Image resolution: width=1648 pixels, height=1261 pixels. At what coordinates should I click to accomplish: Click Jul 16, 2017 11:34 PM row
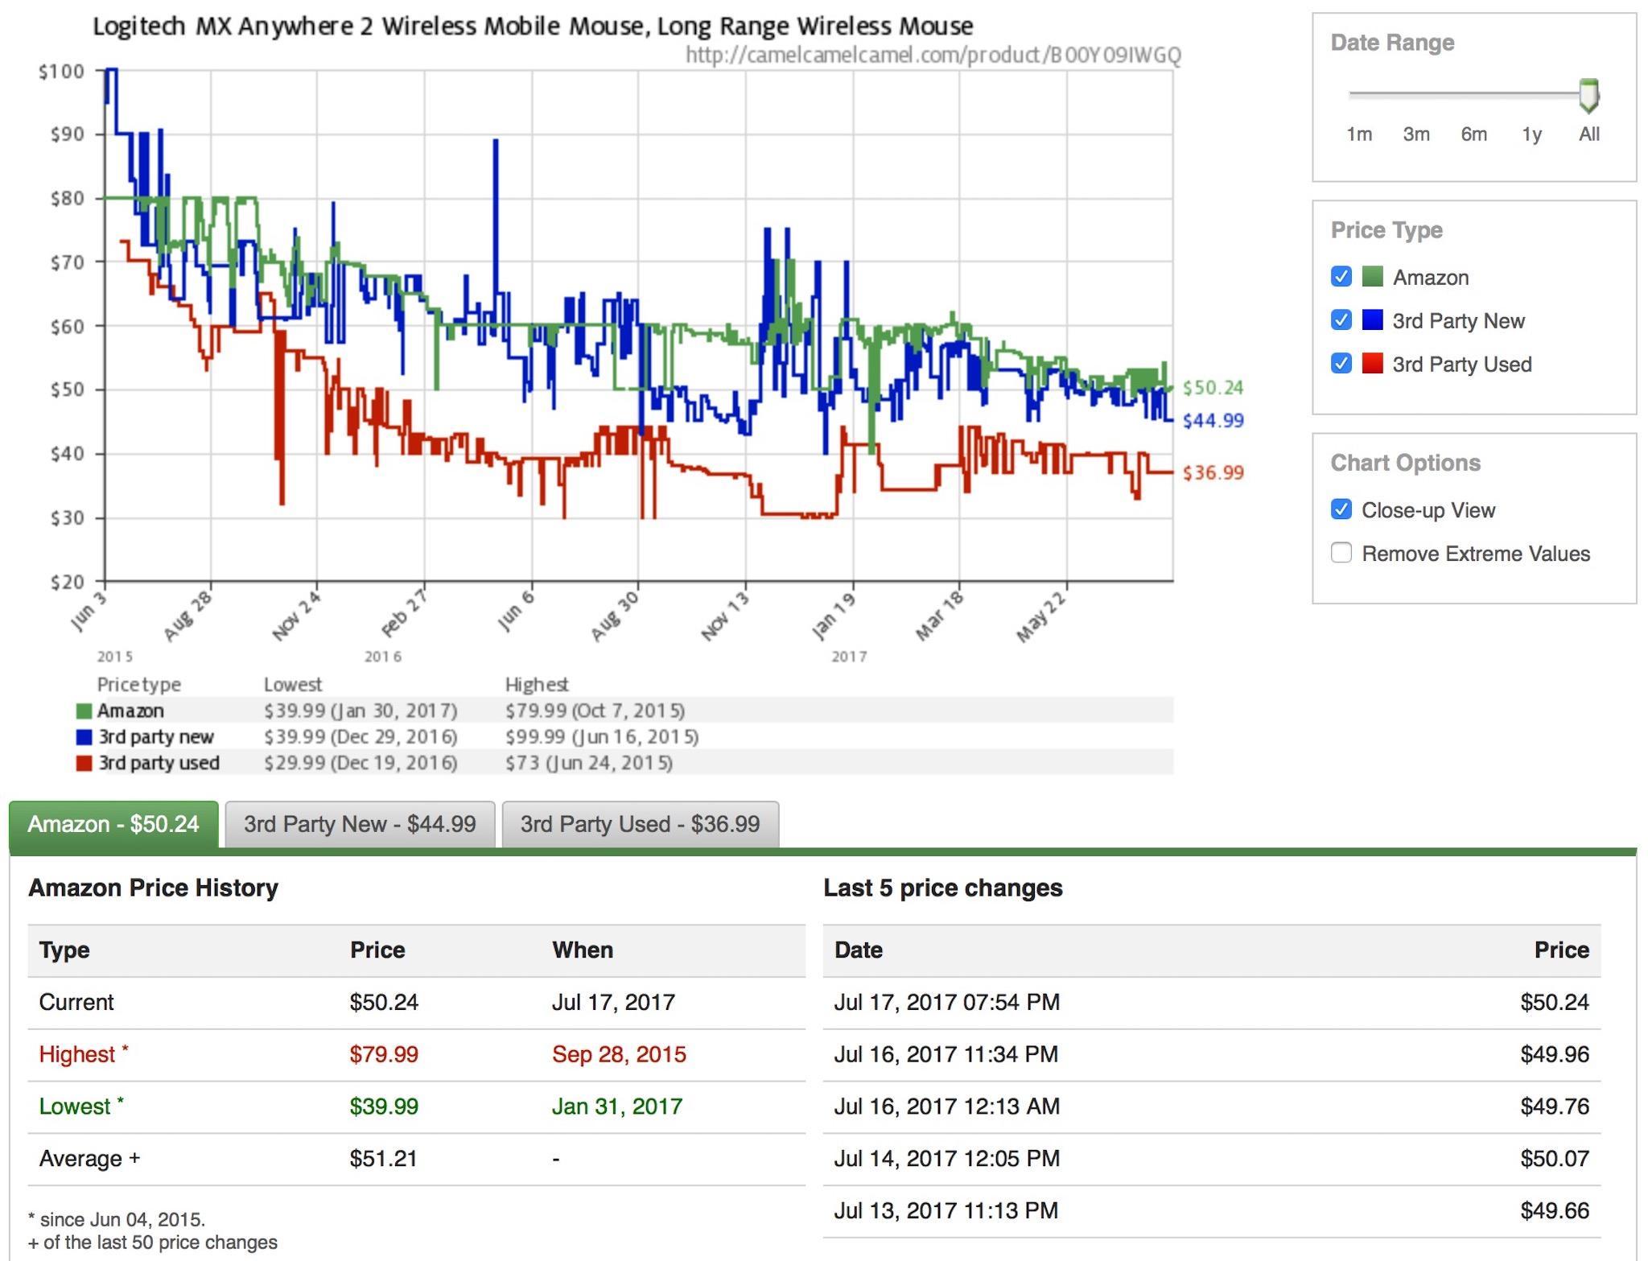[1212, 1054]
